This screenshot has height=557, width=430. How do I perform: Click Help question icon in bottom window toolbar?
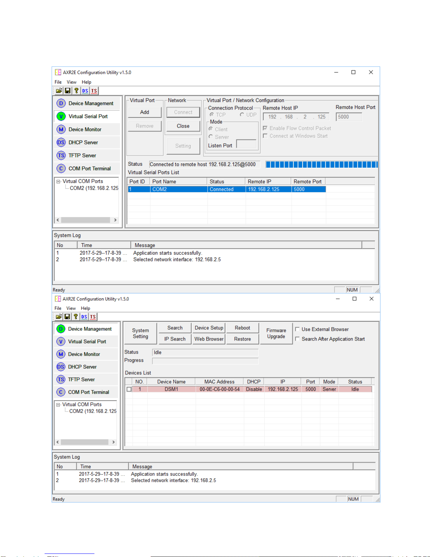click(x=75, y=317)
